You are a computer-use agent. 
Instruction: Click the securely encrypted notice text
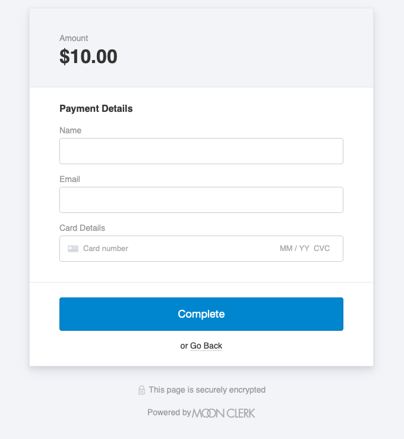[x=207, y=390]
